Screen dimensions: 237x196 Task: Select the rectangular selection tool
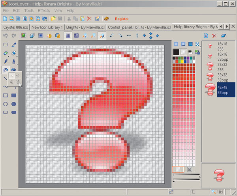6,45
